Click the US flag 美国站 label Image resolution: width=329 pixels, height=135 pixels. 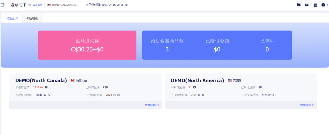coord(235,80)
